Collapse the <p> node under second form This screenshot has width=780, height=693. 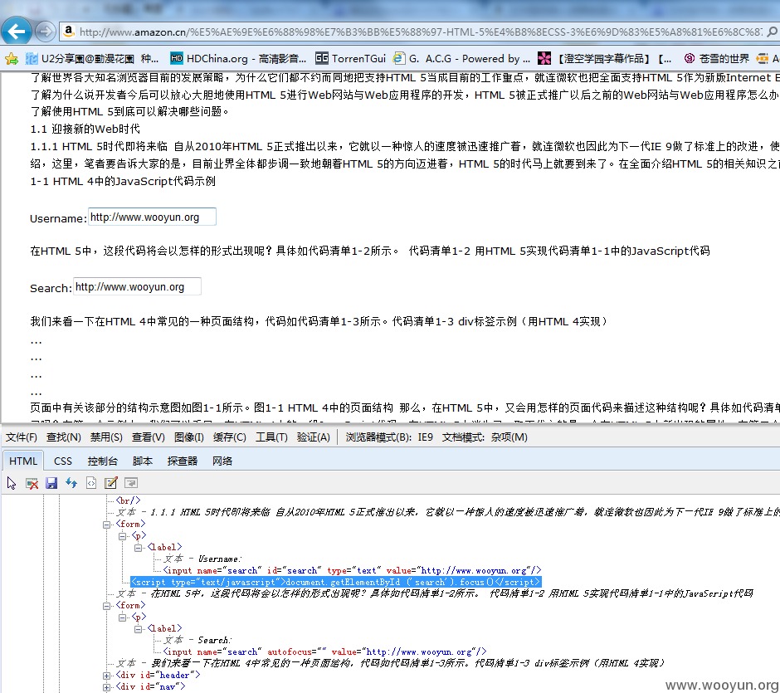pos(122,617)
